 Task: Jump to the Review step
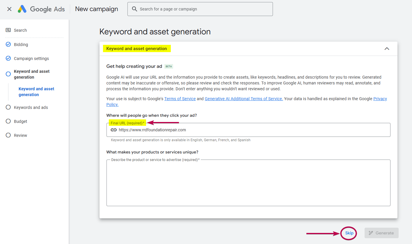[20, 135]
